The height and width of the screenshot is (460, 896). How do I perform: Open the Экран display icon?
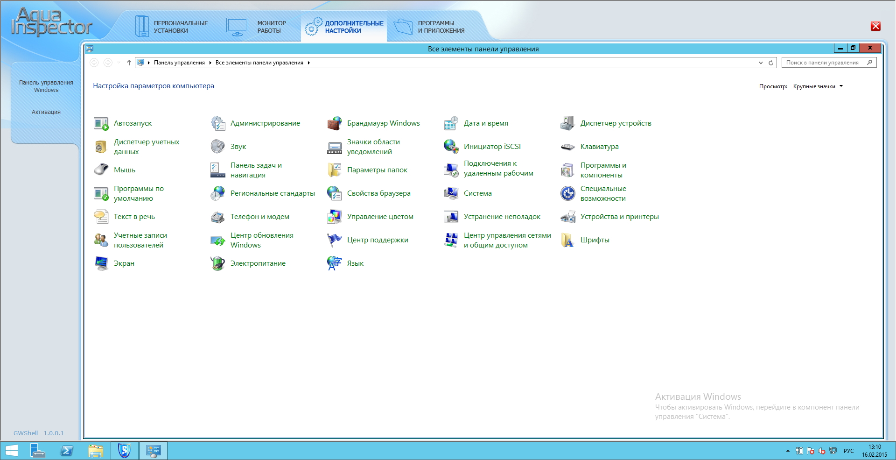(x=101, y=263)
